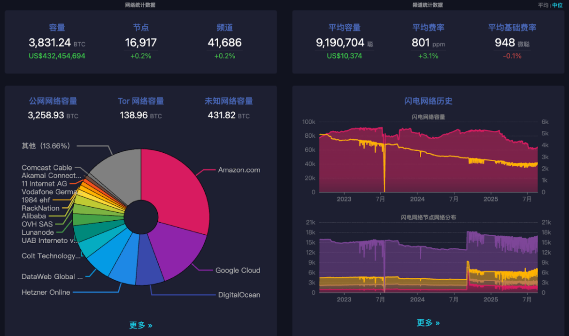The height and width of the screenshot is (336, 569).
Task: Select the 平均费率 fee rate heading
Action: click(x=428, y=28)
